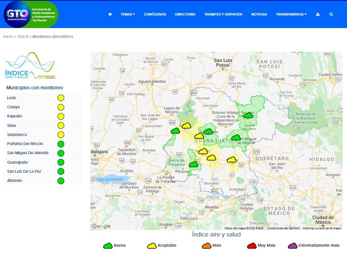The image size is (347, 255).
Task: Click the Querétaro label on the map
Action: pos(272,159)
